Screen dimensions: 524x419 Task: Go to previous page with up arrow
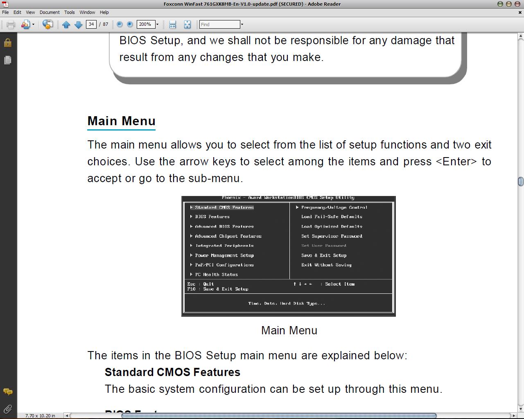click(66, 25)
